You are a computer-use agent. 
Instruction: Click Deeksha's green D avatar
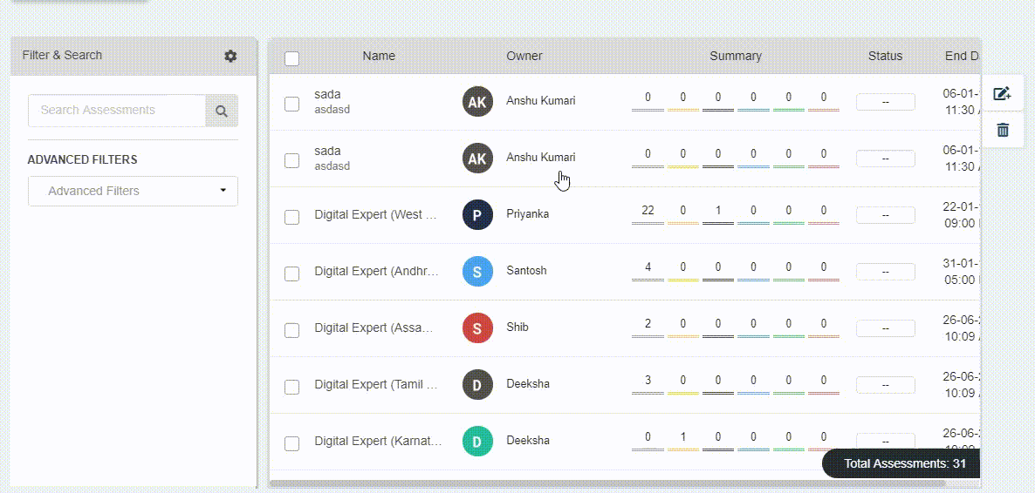pyautogui.click(x=478, y=442)
